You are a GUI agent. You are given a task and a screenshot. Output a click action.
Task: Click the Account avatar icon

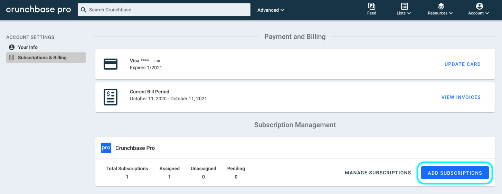tap(479, 6)
